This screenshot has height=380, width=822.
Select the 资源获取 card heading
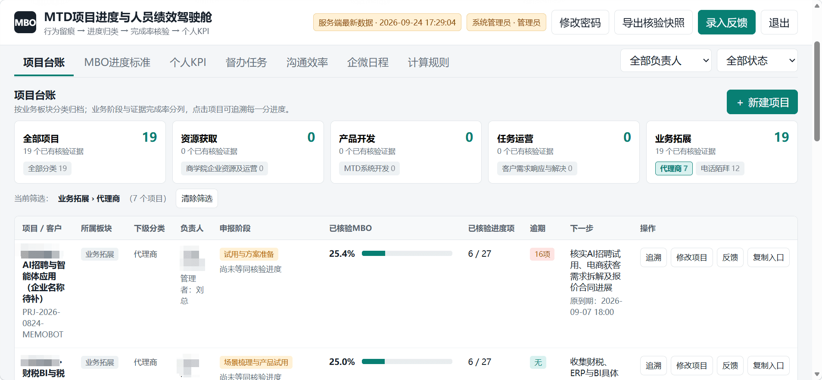point(199,139)
